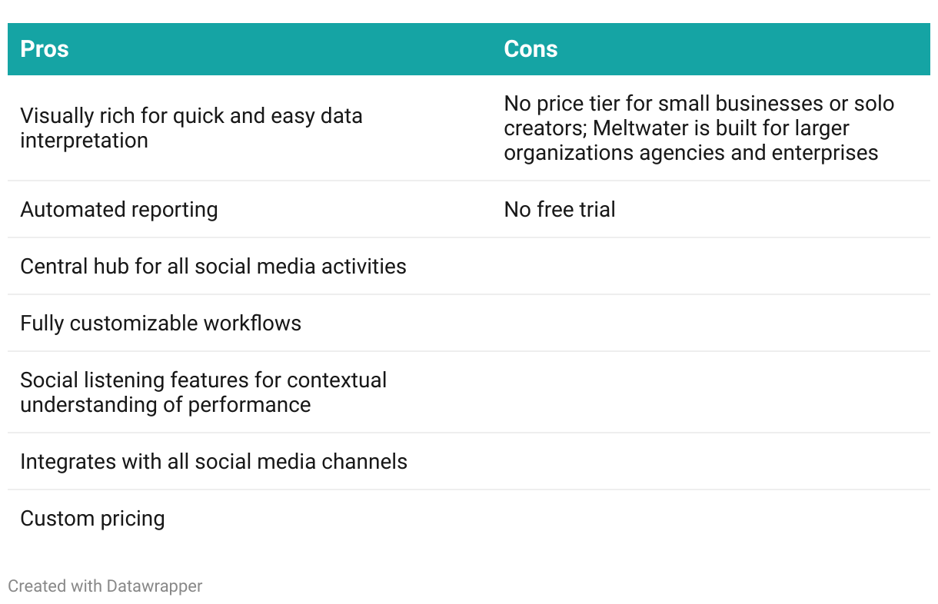
Task: Open the Datawrapper link in footer
Action: pos(154,586)
